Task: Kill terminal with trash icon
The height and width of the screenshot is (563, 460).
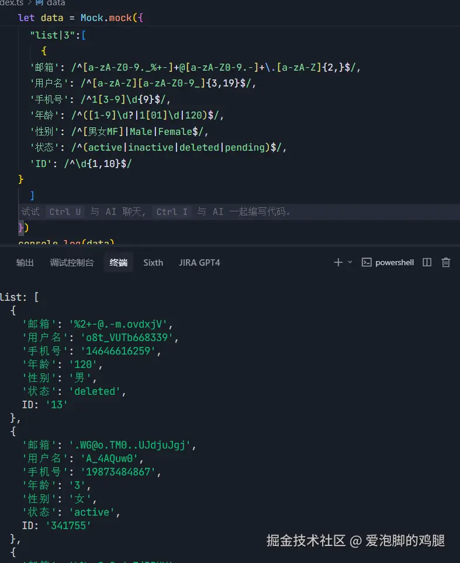Action: (446, 262)
